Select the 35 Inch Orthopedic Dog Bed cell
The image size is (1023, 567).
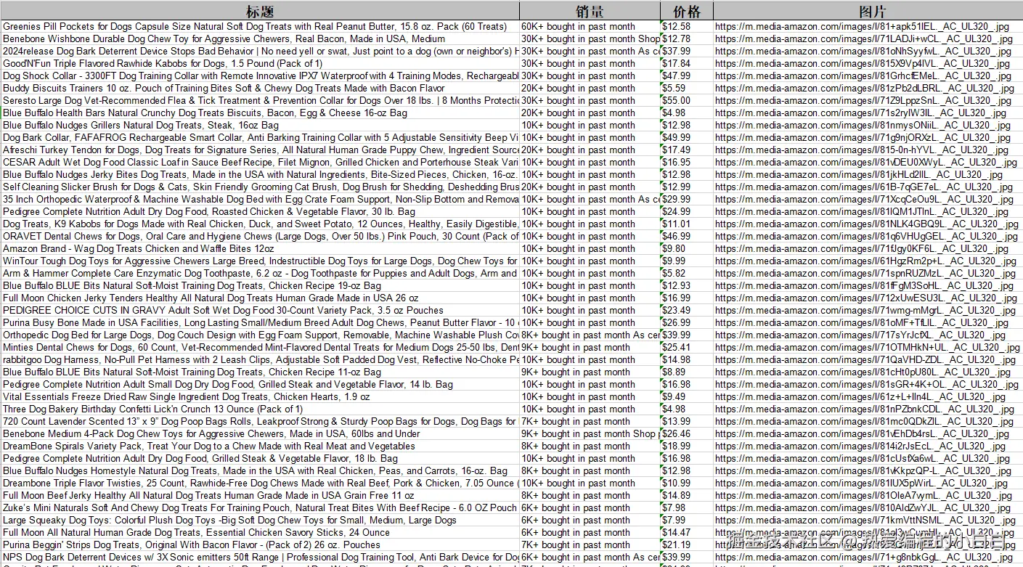pos(260,200)
